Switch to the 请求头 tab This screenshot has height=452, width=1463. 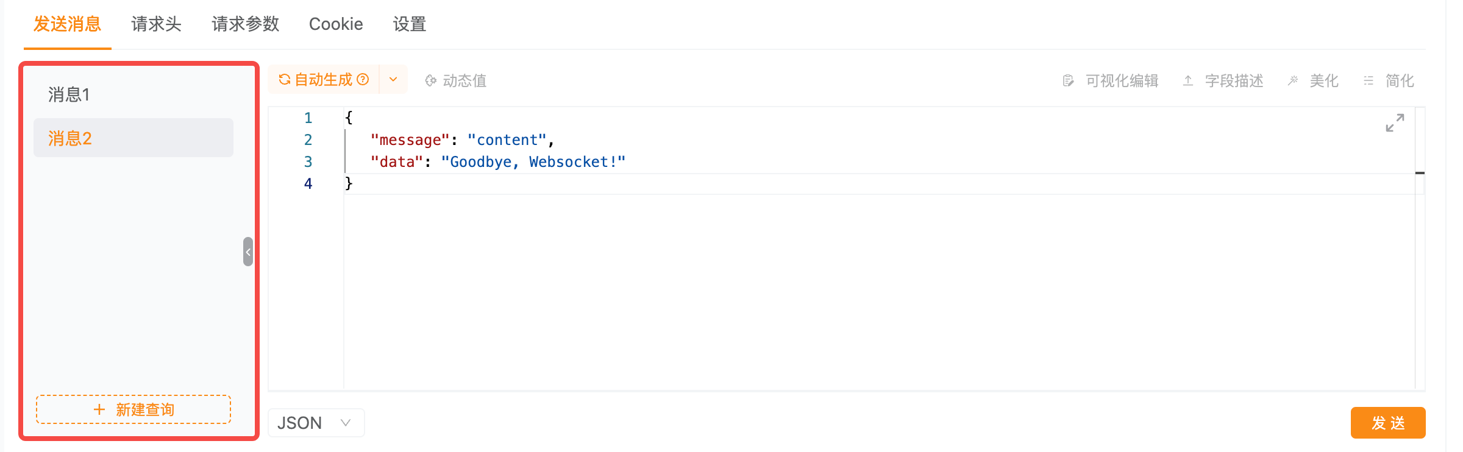[x=157, y=24]
